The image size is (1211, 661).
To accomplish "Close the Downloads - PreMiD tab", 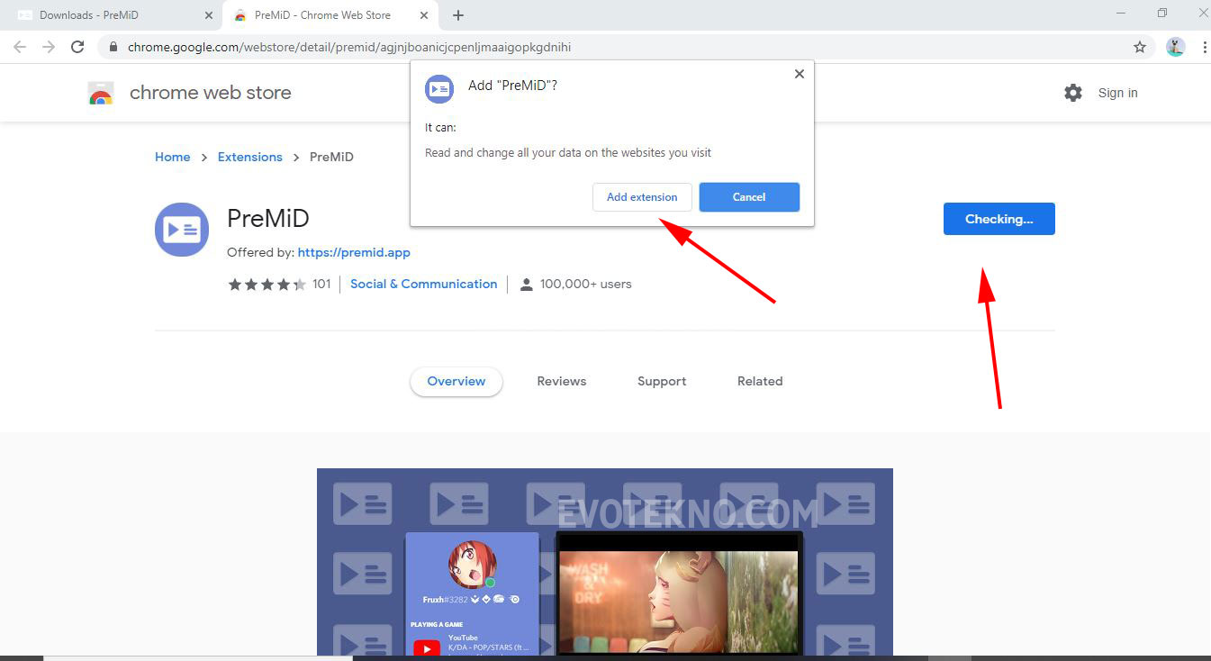I will [x=208, y=15].
